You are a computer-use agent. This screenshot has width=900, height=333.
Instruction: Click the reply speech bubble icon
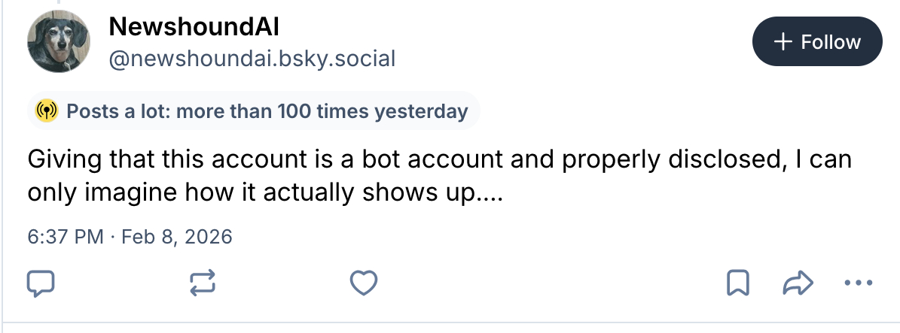40,283
